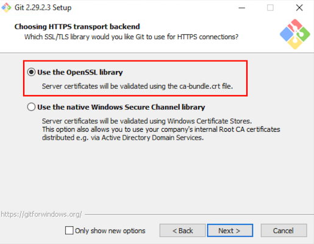
Task: Click the SSL/TLS library question subtitle
Action: click(x=131, y=37)
